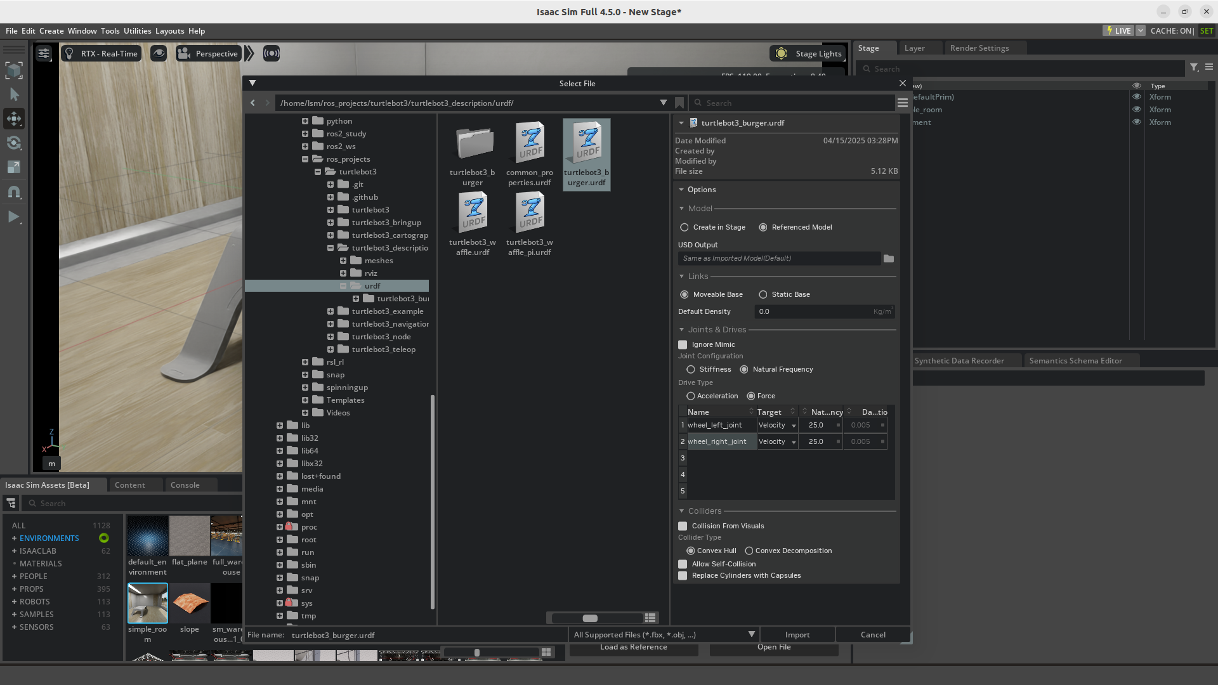
Task: Click the viewport wave streaming icon
Action: click(272, 54)
